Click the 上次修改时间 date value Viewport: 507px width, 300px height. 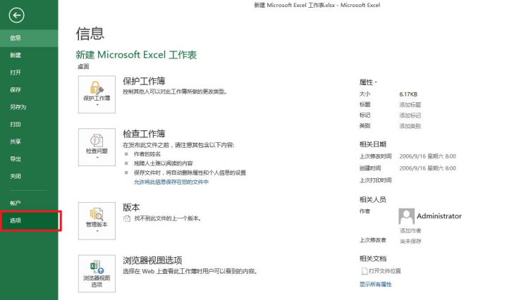427,156
